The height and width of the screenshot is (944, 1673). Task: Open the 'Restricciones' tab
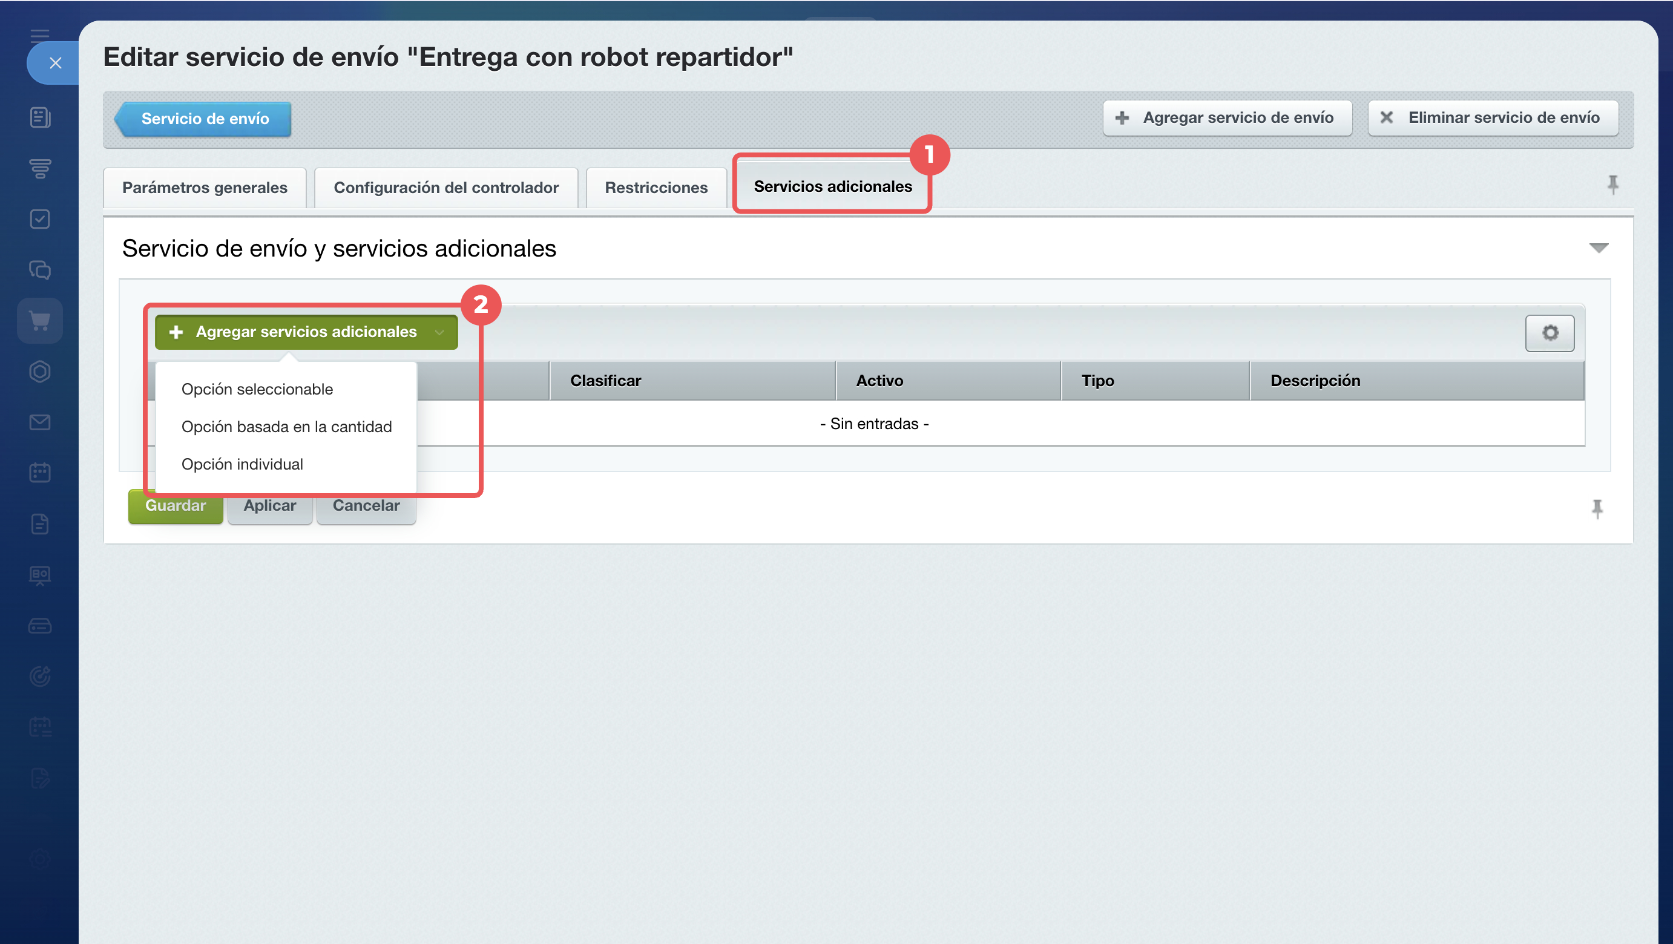coord(656,188)
